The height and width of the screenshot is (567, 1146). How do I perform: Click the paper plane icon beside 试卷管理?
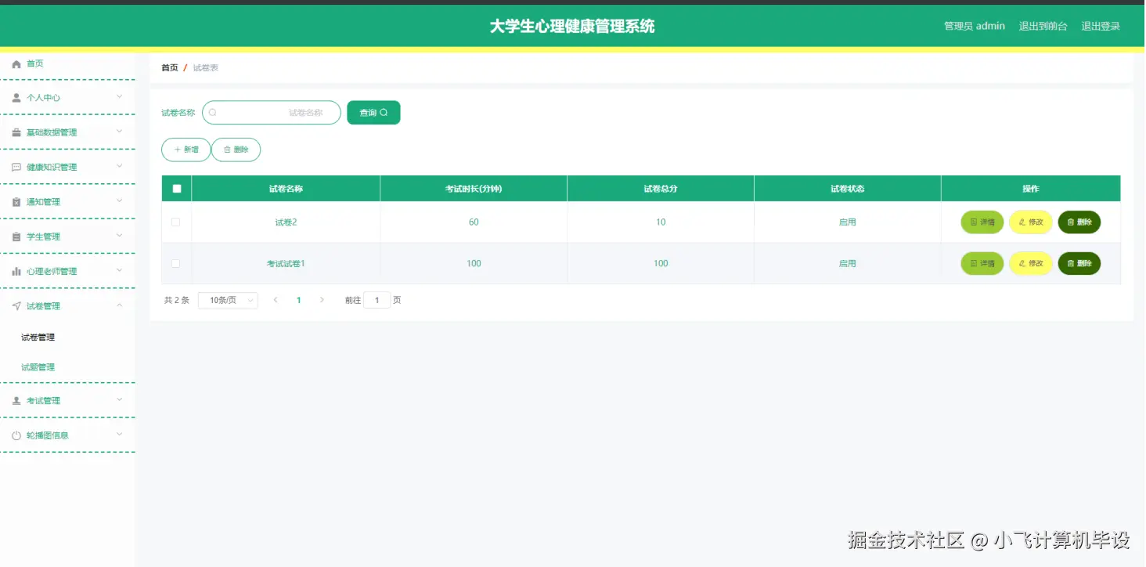click(x=16, y=306)
